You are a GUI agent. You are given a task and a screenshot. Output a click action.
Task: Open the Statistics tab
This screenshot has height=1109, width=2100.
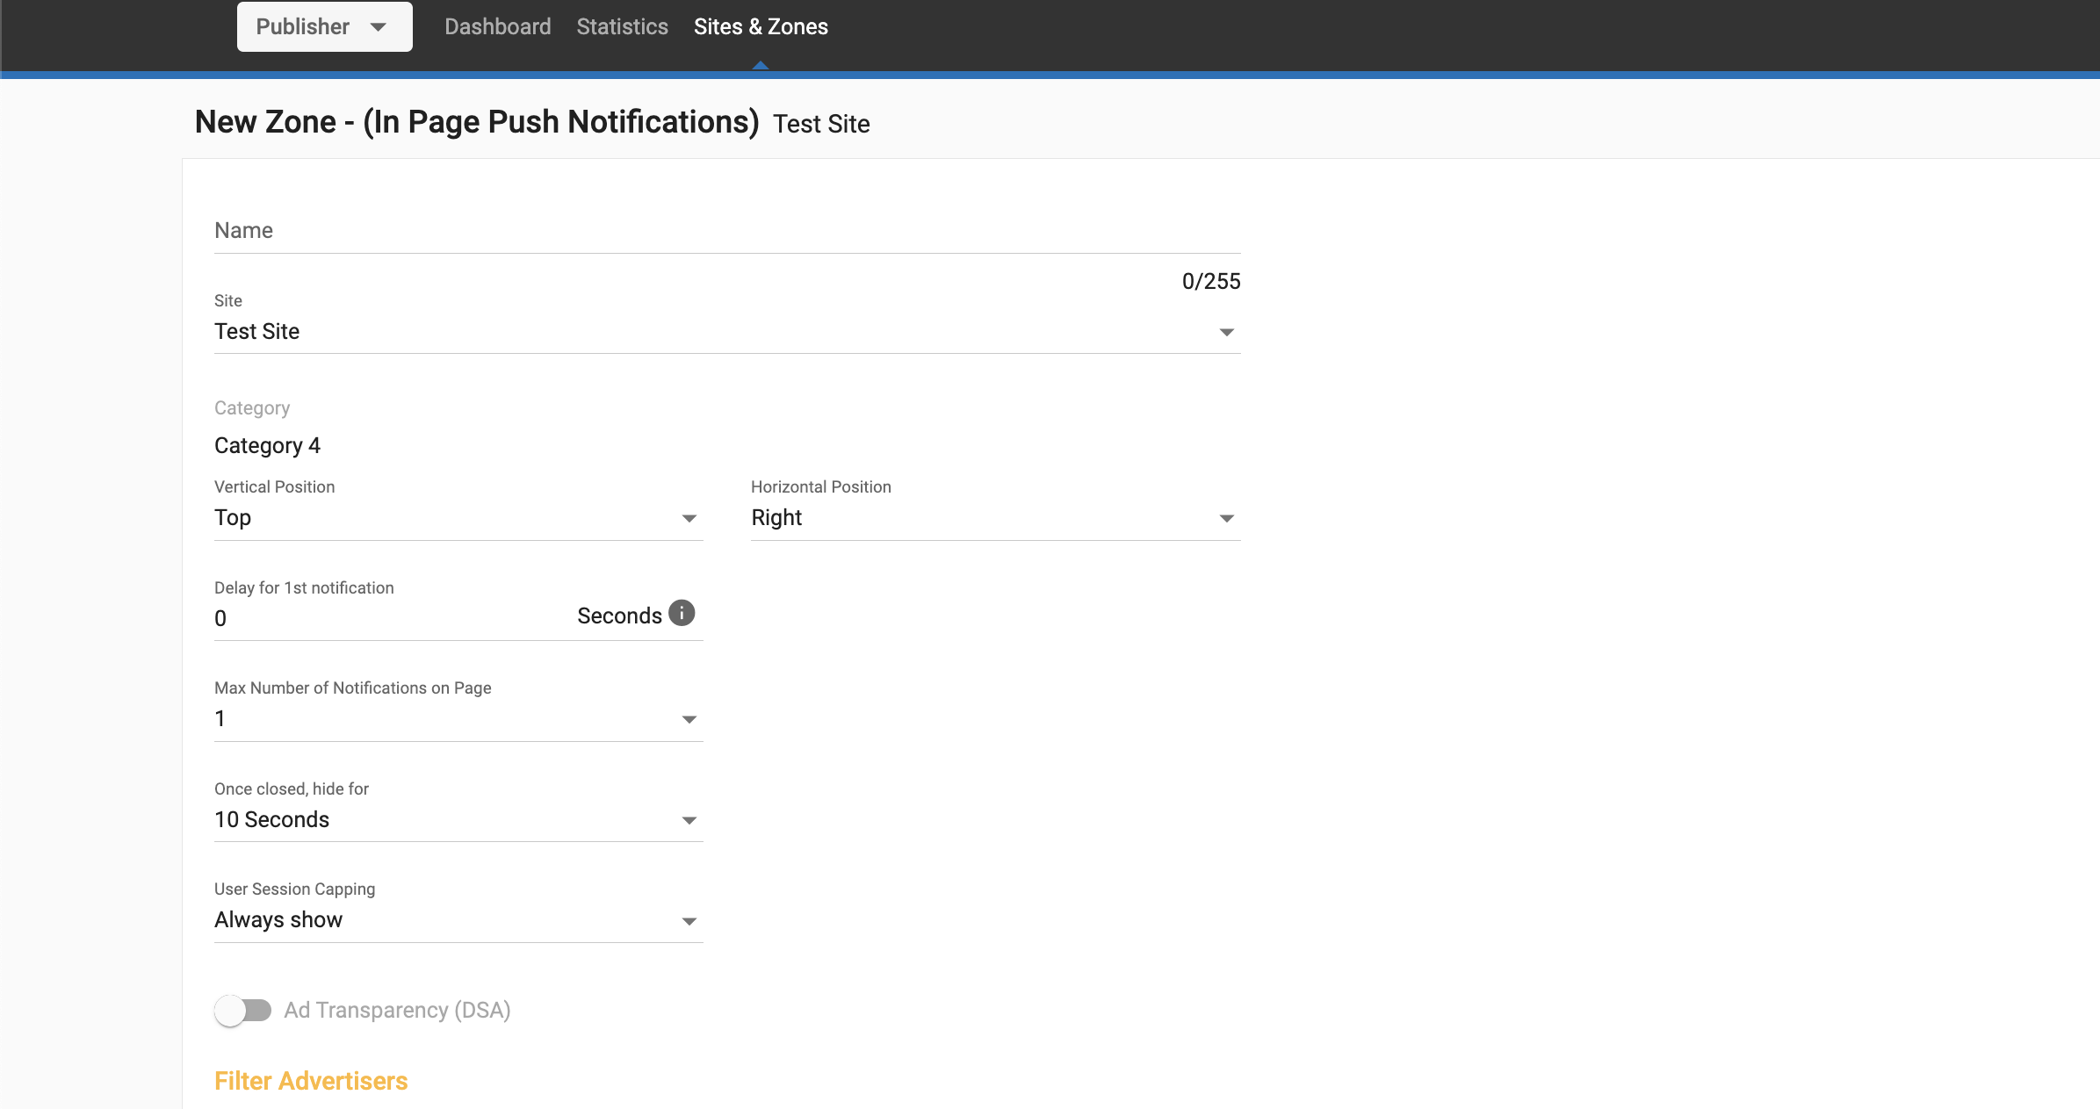coord(622,27)
